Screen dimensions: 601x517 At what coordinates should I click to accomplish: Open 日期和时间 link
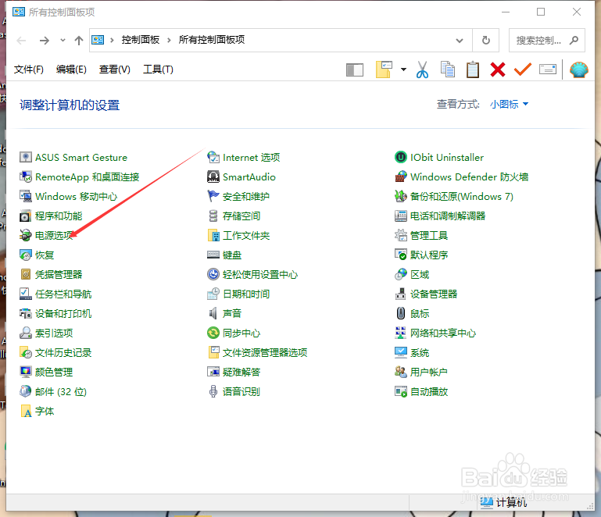tap(246, 294)
